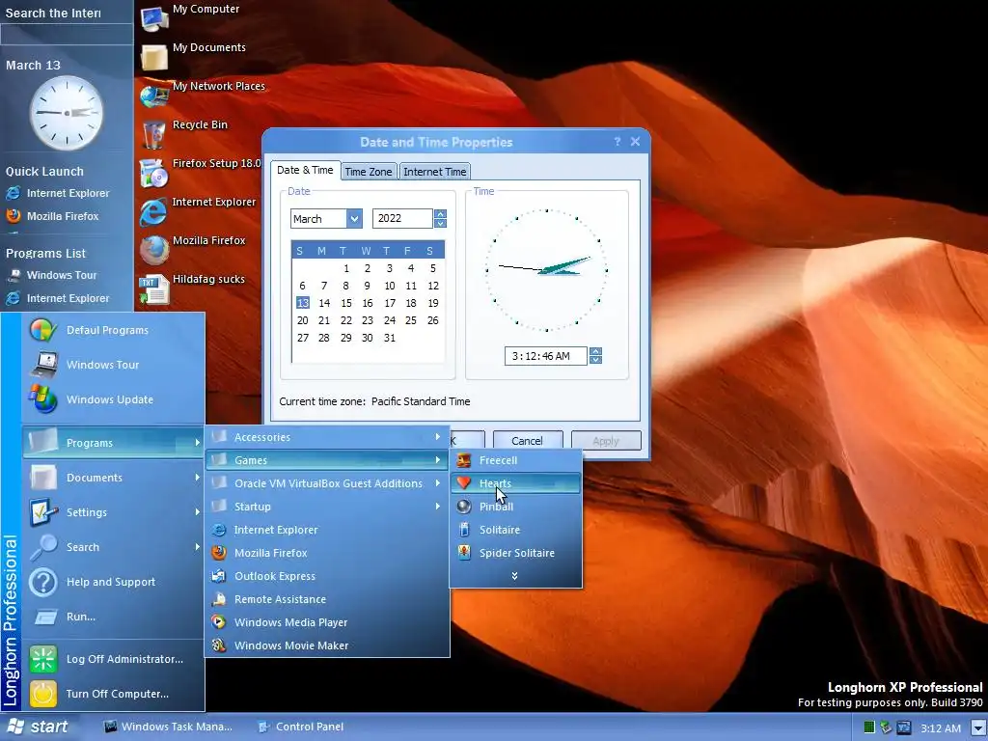Switch to the Internet Time tab
Viewport: 988px width, 741px height.
coord(435,172)
